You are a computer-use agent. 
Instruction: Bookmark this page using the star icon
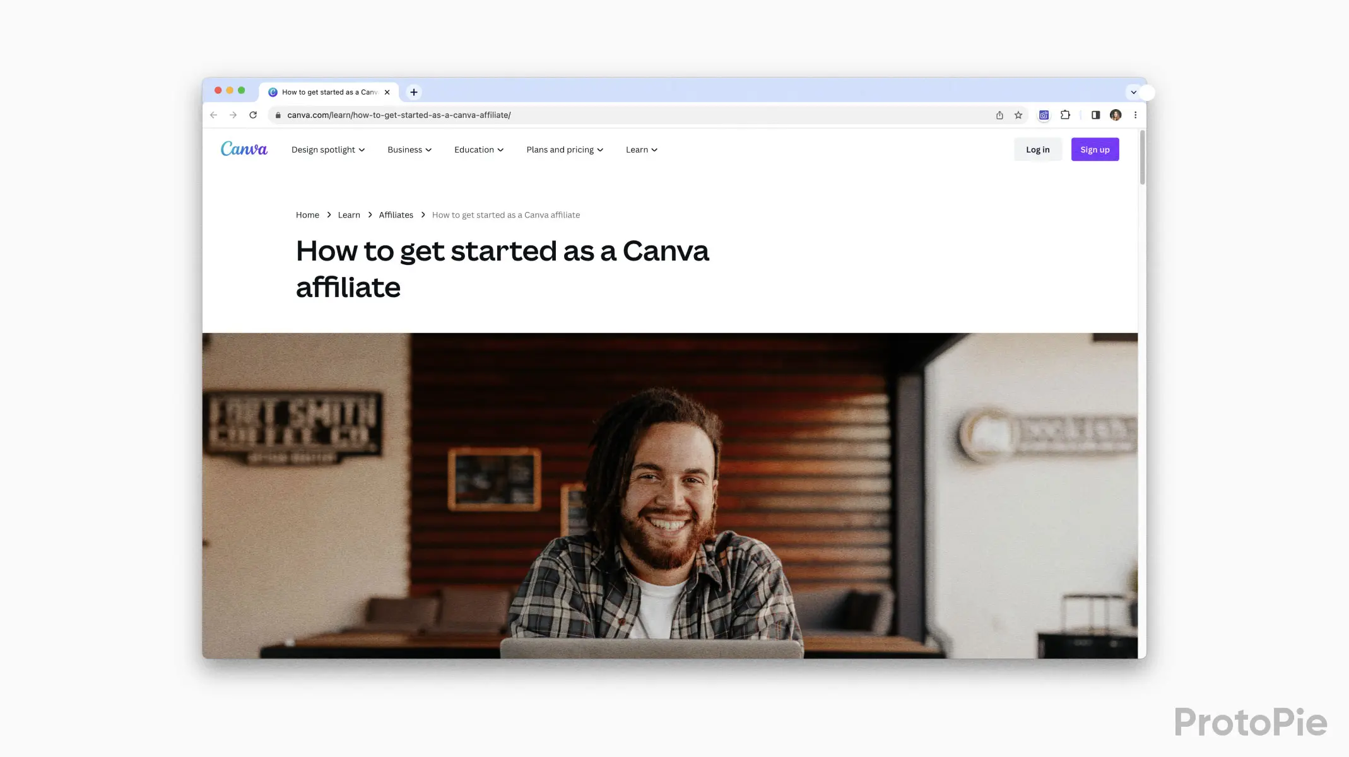tap(1018, 115)
